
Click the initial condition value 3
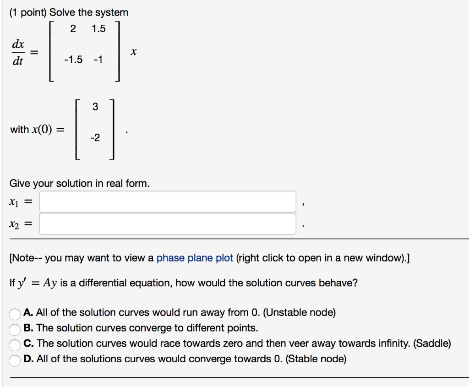point(95,107)
